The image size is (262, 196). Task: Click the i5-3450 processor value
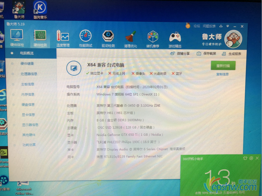point(128,106)
